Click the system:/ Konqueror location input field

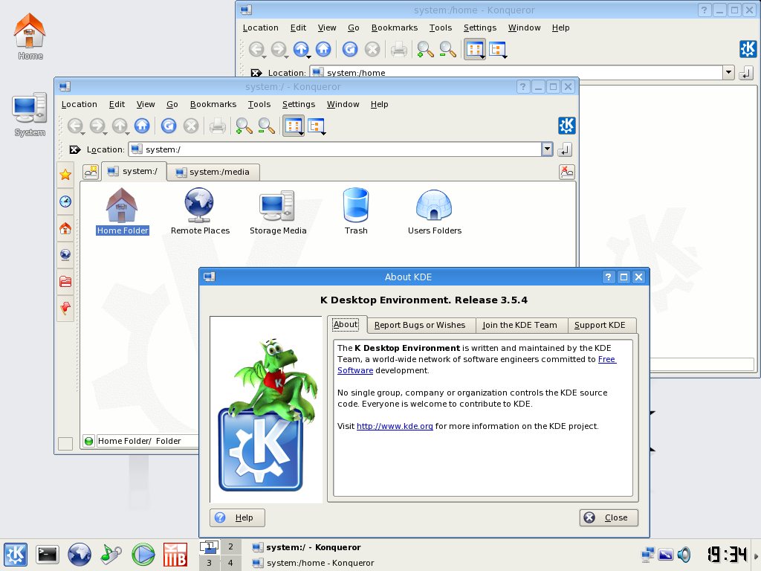point(335,149)
